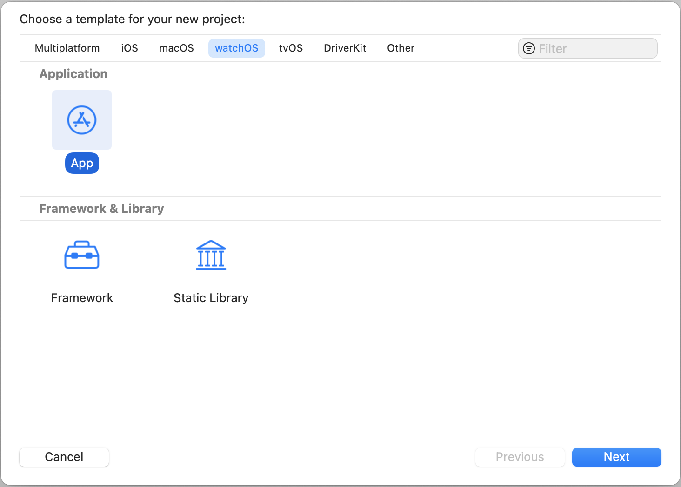Open the Other templates tab
Viewport: 681px width, 487px height.
tap(401, 48)
